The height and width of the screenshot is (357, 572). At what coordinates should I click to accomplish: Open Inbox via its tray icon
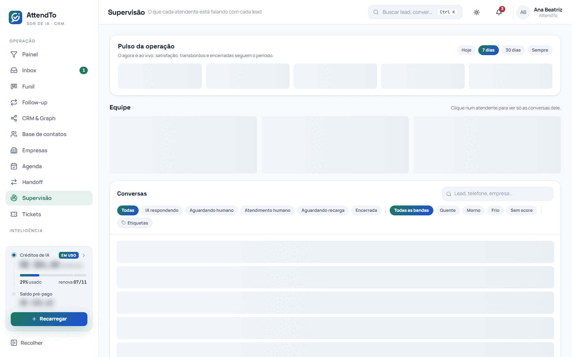pos(14,70)
